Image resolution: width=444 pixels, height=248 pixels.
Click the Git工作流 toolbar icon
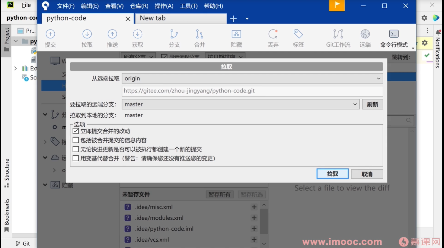[x=337, y=38]
